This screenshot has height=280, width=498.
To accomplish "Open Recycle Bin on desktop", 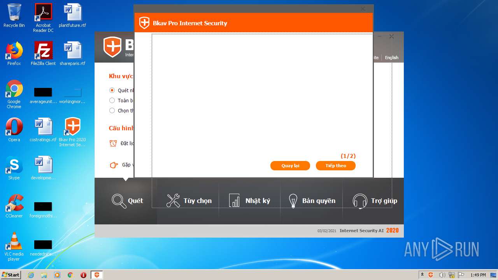I will [x=14, y=16].
